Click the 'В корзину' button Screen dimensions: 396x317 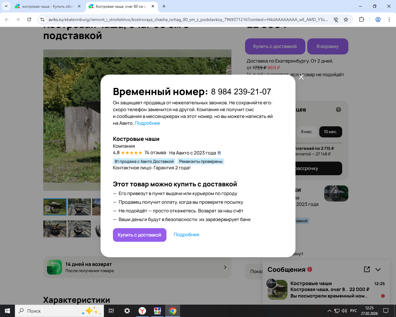point(328,46)
